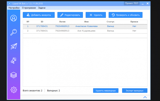Sort by the ID column header

pyautogui.click(x=42, y=22)
